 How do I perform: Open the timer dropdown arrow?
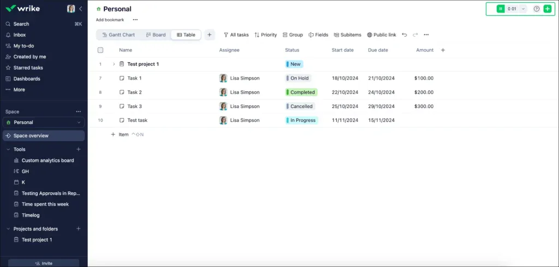pyautogui.click(x=523, y=9)
